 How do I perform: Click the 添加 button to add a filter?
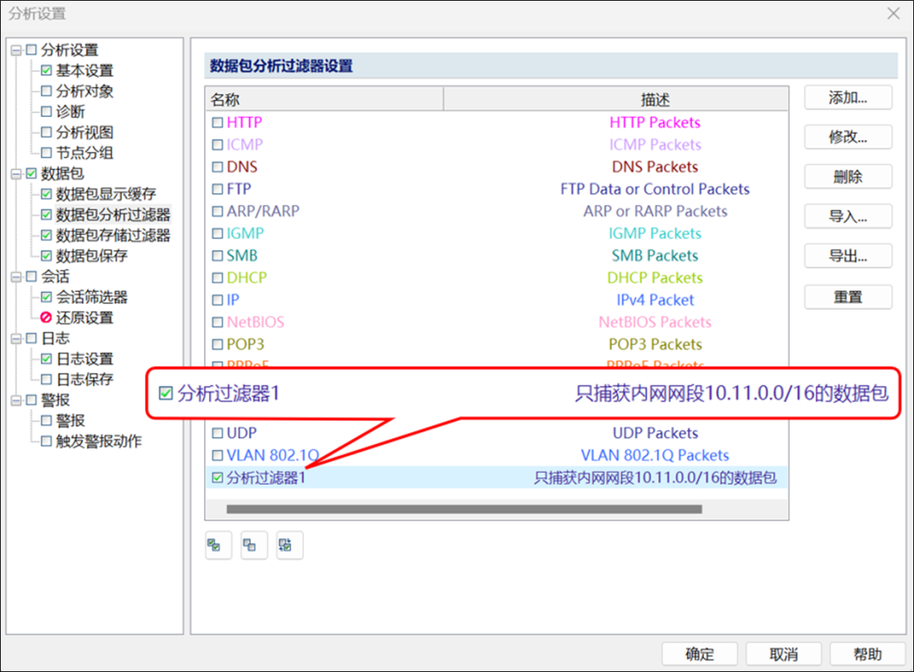click(x=847, y=97)
